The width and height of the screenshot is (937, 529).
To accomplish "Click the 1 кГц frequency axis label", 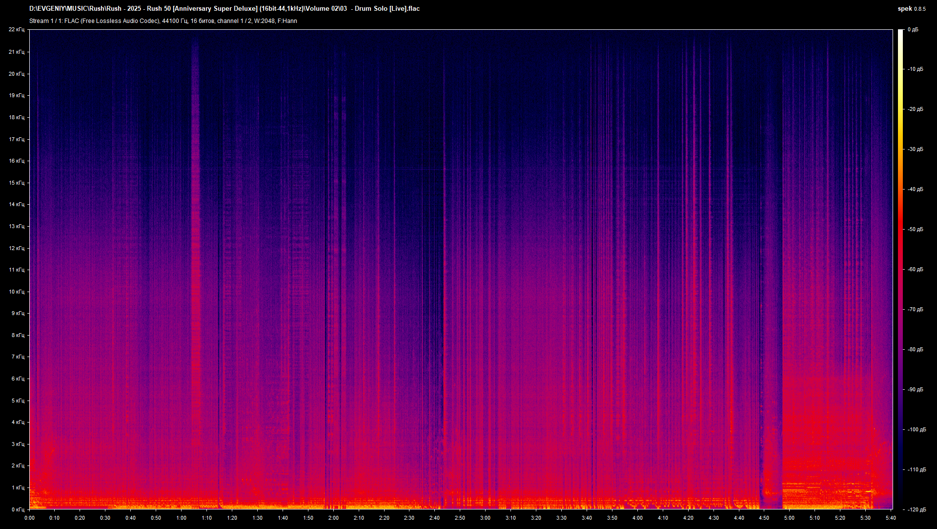I will tap(18, 487).
